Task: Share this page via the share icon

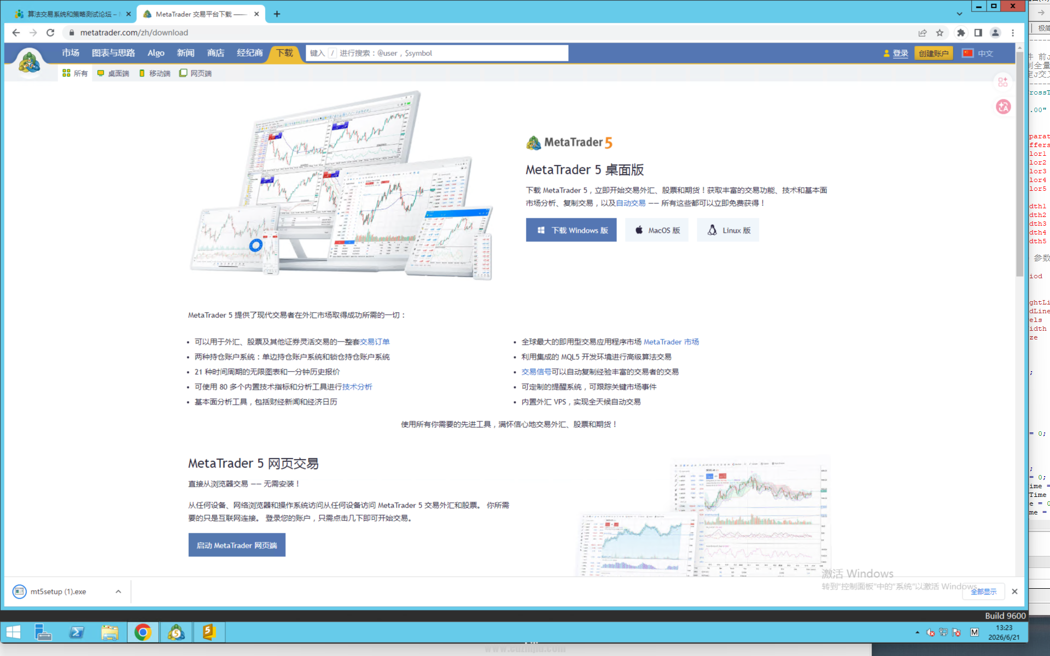Action: coord(923,33)
